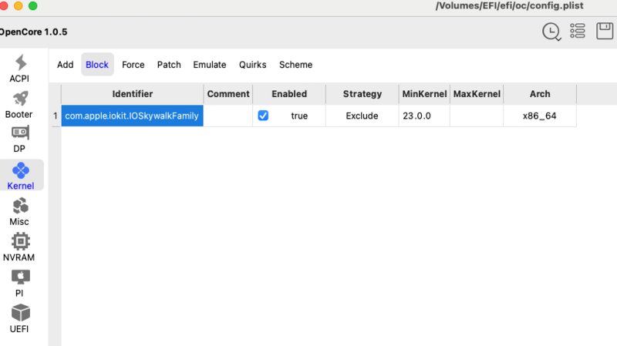Screen dimensions: 617x346
Task: Select the com.apple.iokit.IOSkywalkFamily identifier cell
Action: point(132,116)
